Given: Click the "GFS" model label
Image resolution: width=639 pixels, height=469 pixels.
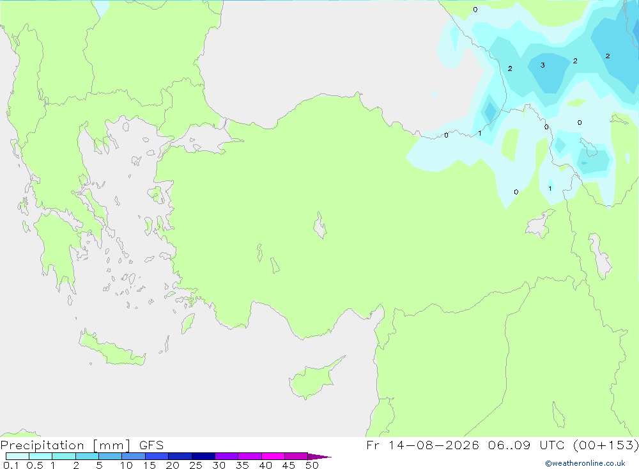Looking at the screenshot, I should [151, 445].
